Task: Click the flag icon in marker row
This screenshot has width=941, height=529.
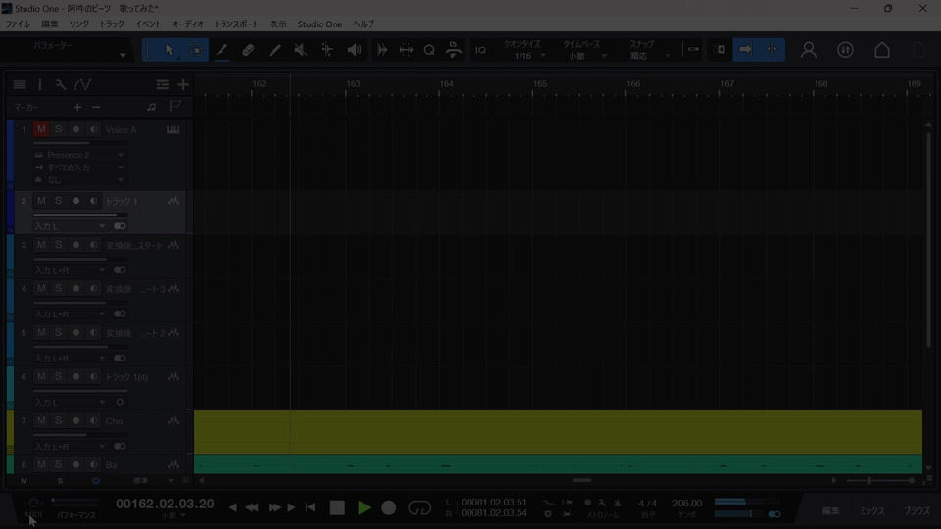Action: (x=175, y=106)
